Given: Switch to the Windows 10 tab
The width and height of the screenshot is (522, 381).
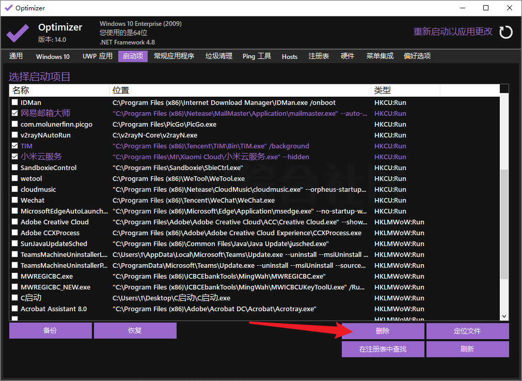Looking at the screenshot, I should click(x=53, y=56).
